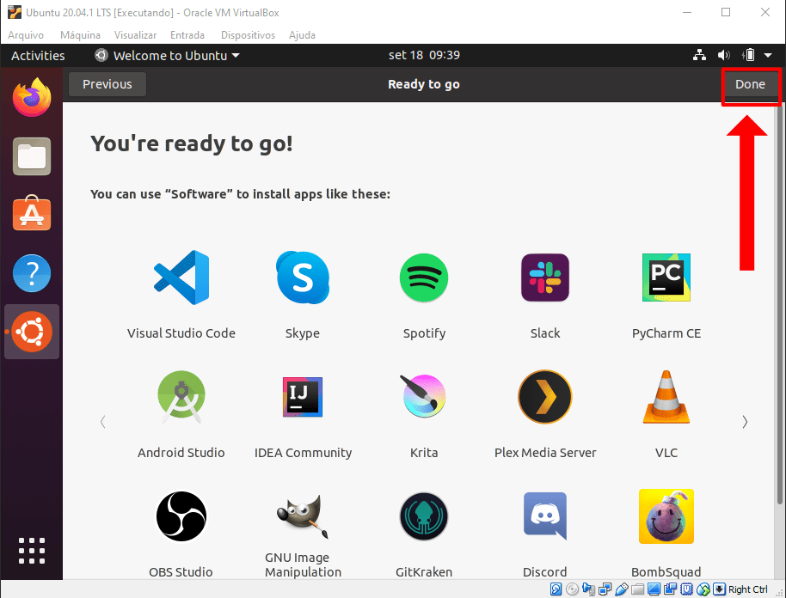Select the PyCharm CE icon
The width and height of the screenshot is (786, 598).
coord(666,278)
